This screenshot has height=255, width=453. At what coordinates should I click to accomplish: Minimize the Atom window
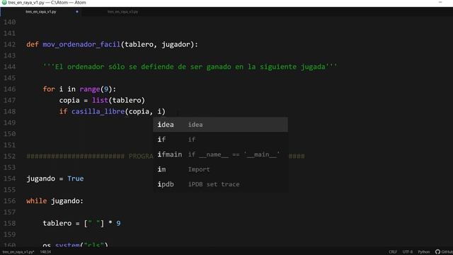[440, 3]
